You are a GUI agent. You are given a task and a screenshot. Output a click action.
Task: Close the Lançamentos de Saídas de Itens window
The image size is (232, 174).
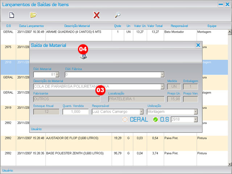[227, 5]
